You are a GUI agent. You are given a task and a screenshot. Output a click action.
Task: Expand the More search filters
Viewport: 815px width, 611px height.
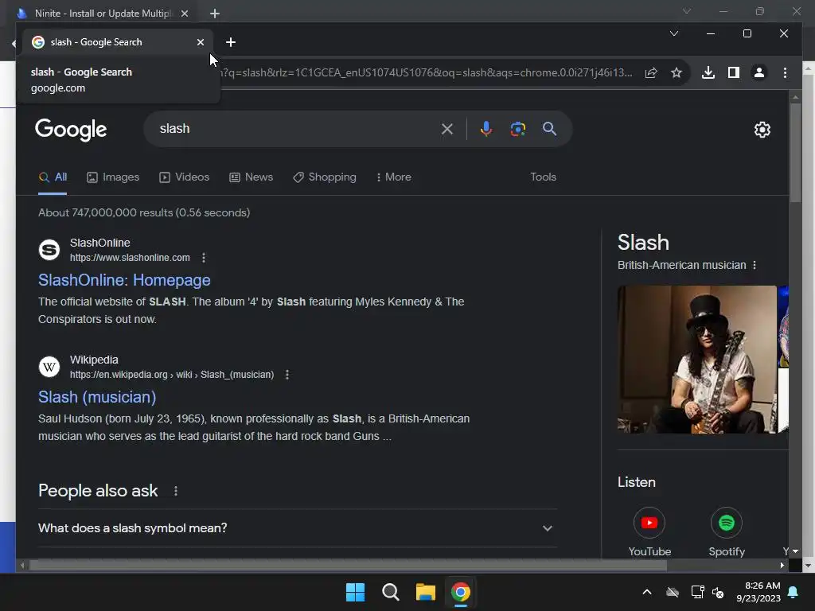(393, 177)
